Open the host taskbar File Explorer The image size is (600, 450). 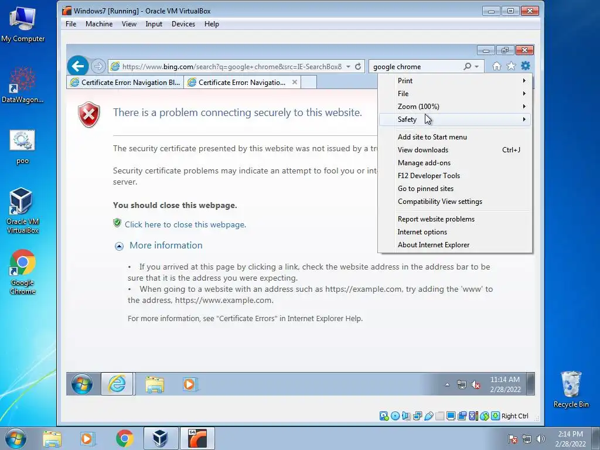tap(52, 439)
